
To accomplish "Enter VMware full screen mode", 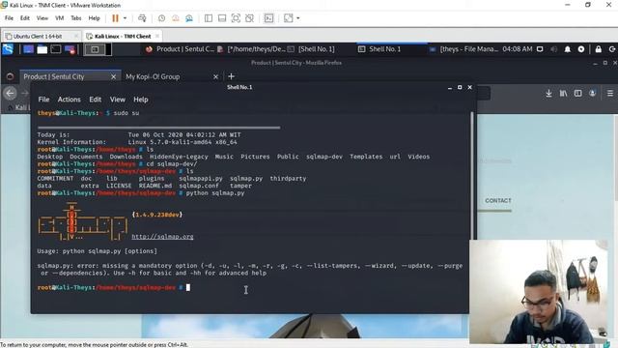I will pos(236,18).
